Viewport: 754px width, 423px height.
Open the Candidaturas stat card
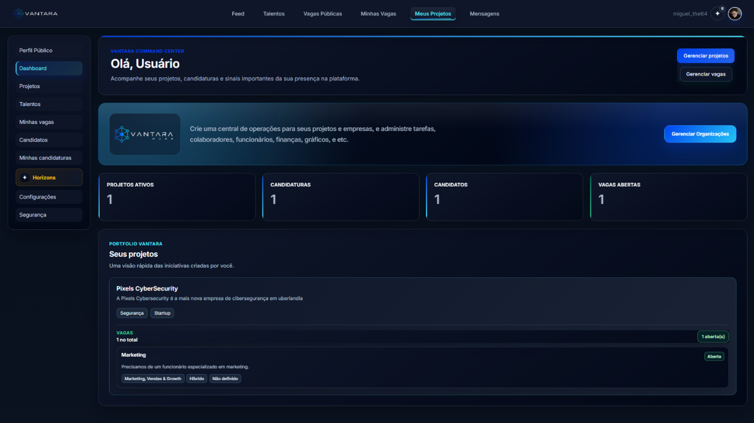pos(341,197)
